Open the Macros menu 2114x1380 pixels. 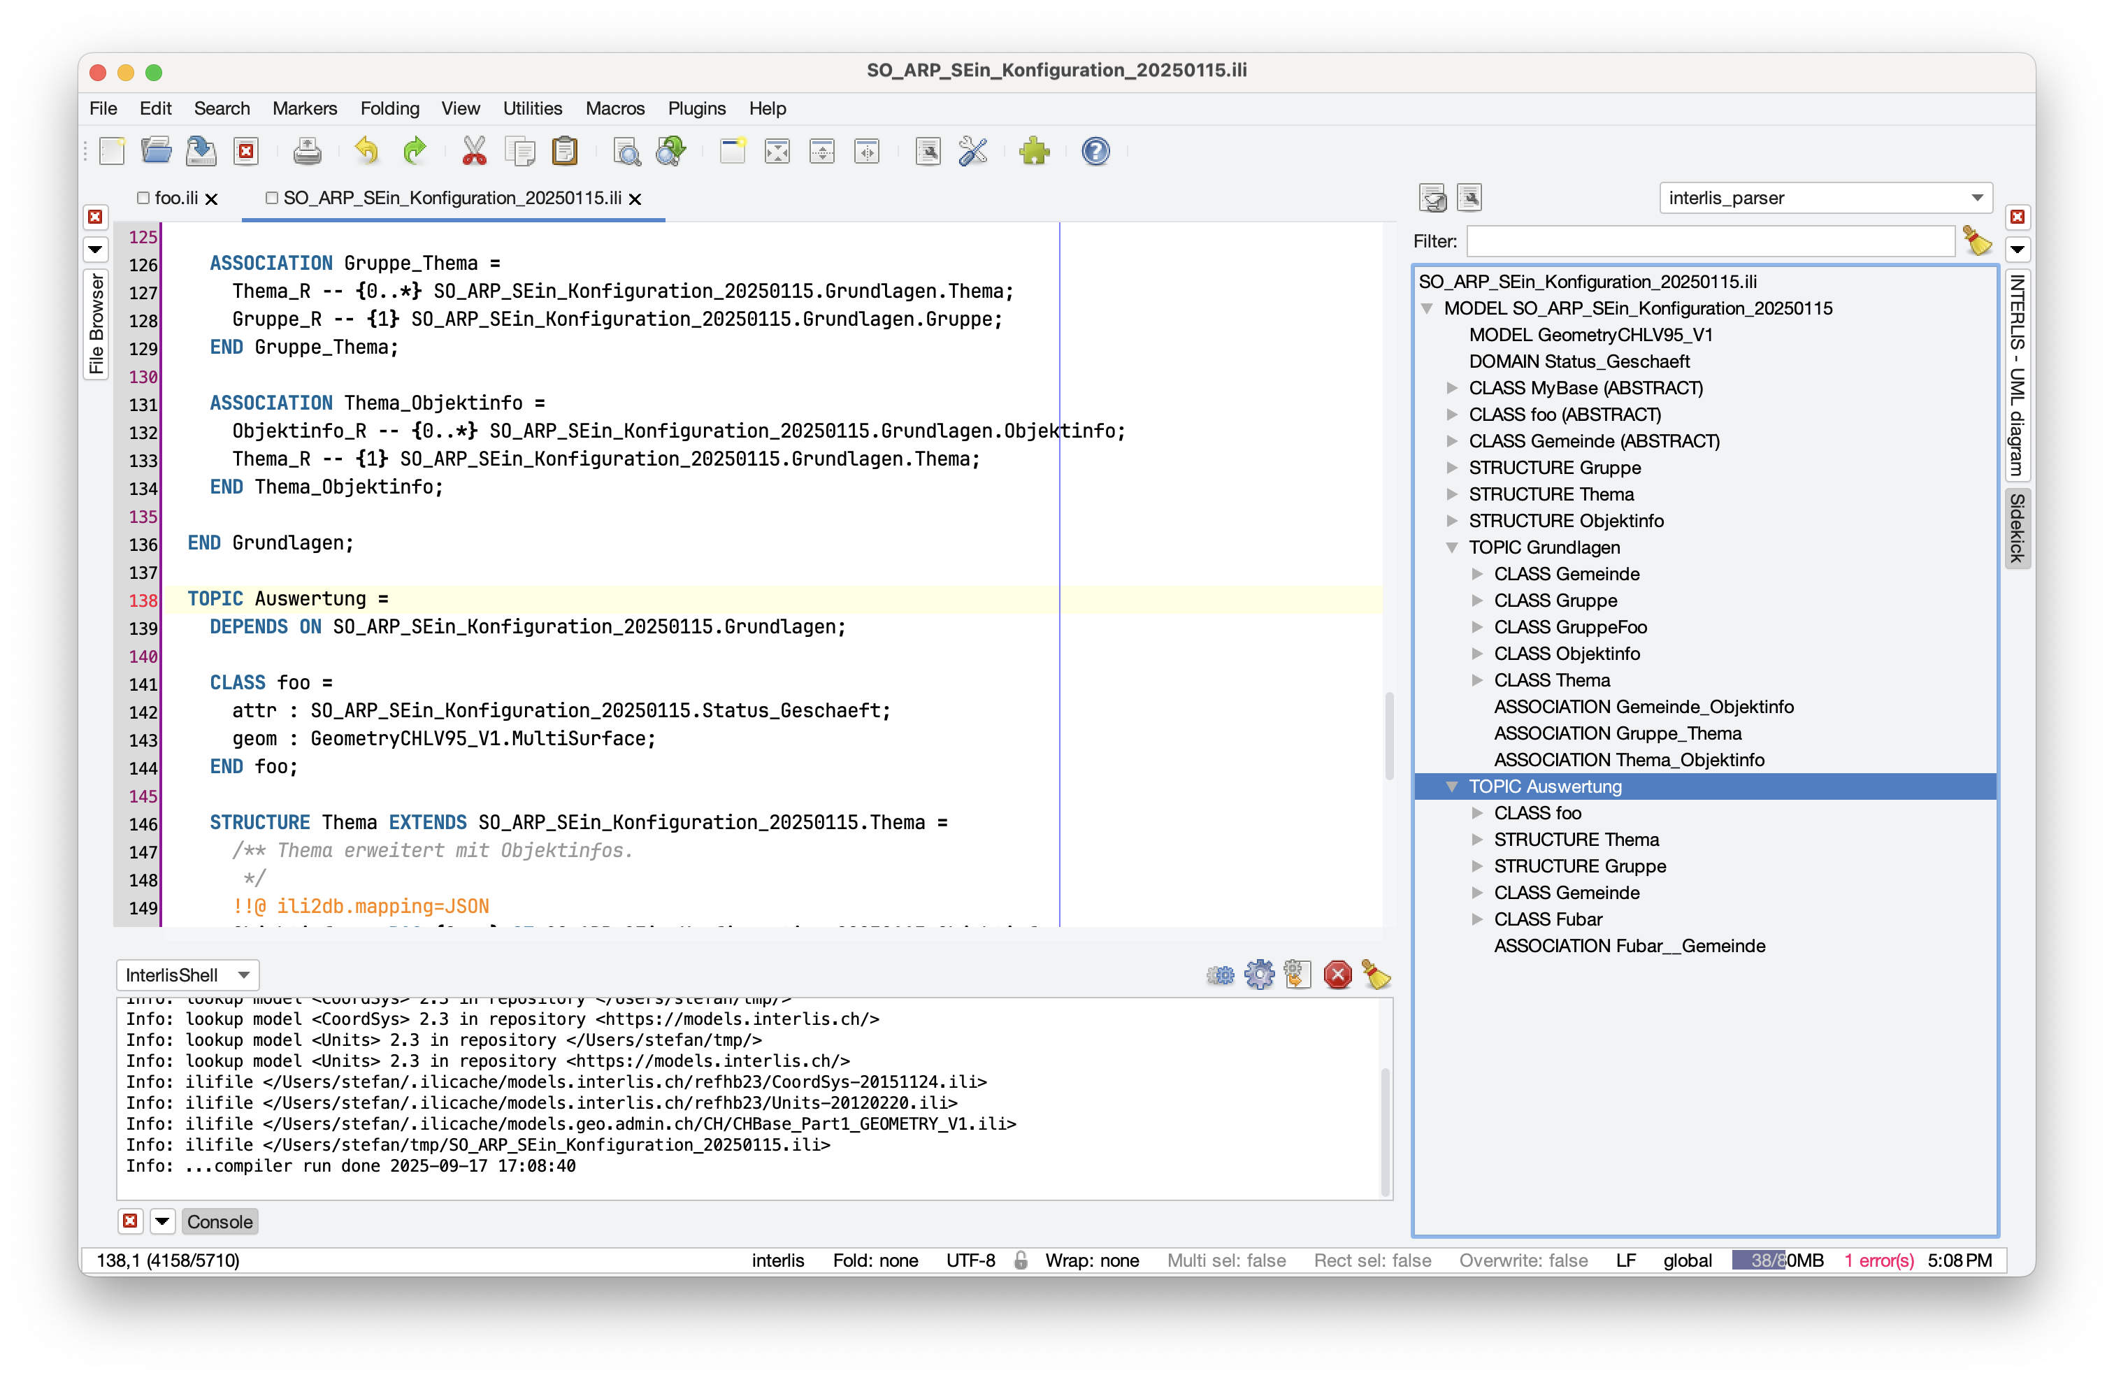(x=614, y=108)
